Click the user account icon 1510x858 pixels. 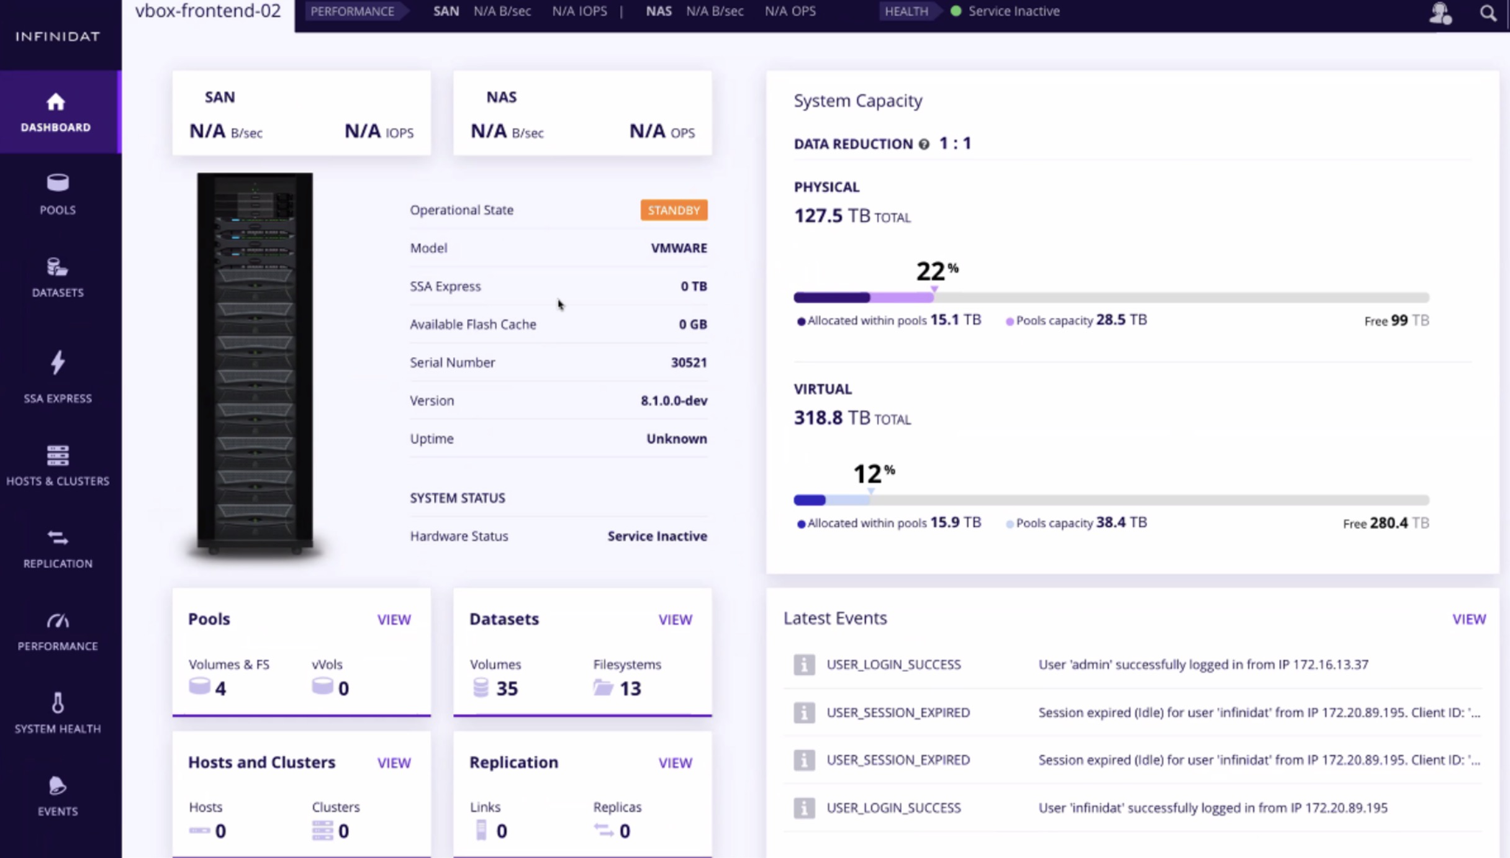point(1439,12)
